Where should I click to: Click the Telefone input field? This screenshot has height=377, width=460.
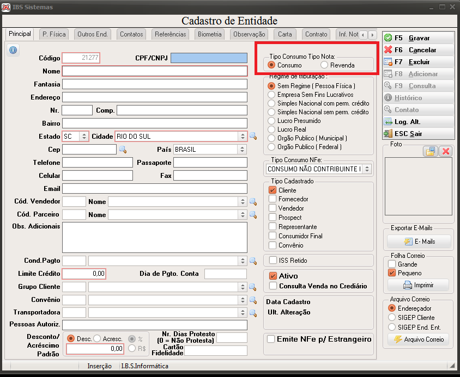98,163
